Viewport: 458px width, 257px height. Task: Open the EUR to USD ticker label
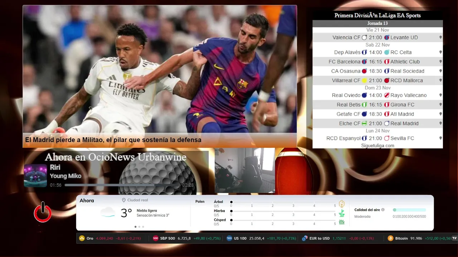click(x=320, y=238)
